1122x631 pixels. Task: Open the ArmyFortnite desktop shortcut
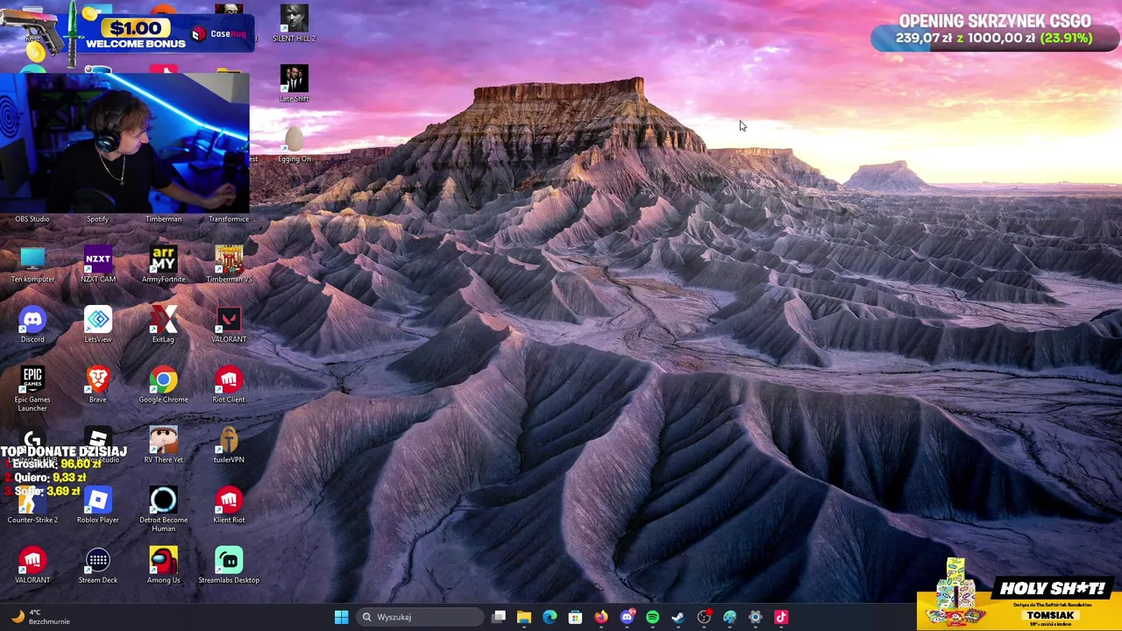163,264
